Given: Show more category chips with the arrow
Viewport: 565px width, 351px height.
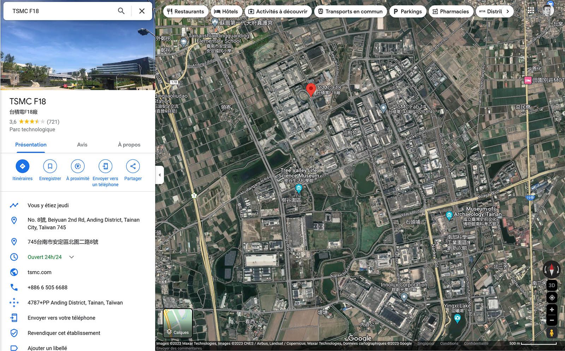Looking at the screenshot, I should (507, 11).
